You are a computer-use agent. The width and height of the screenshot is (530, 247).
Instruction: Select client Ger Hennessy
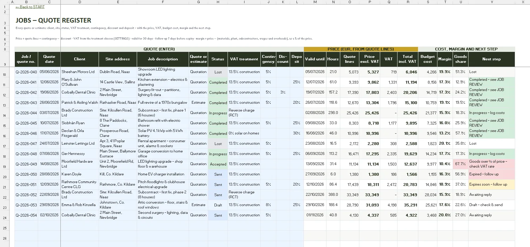80,154
